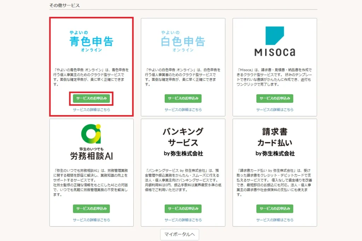This screenshot has width=362, height=241.
Task: Click the バンキングサービス description paragraph
Action: pos(183,180)
